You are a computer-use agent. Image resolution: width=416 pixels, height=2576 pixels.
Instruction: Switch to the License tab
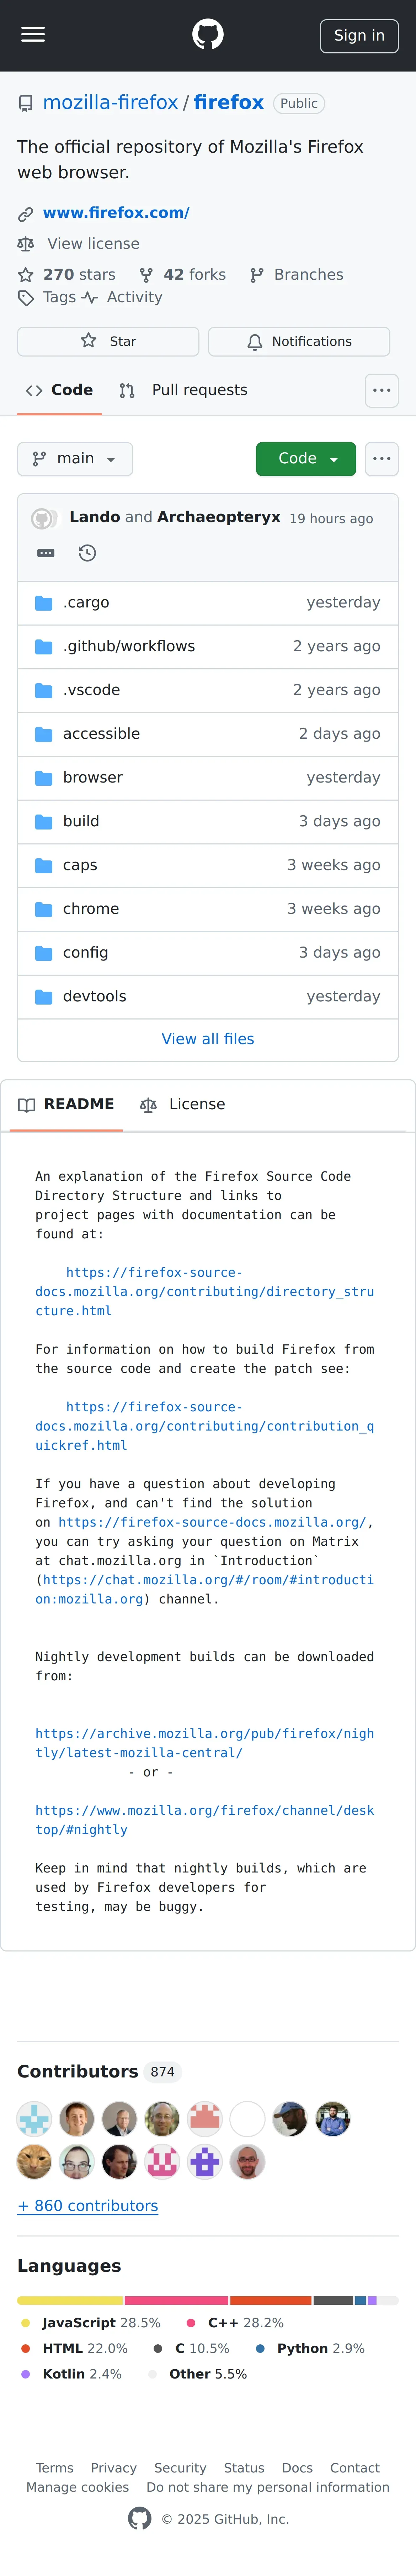click(183, 1104)
